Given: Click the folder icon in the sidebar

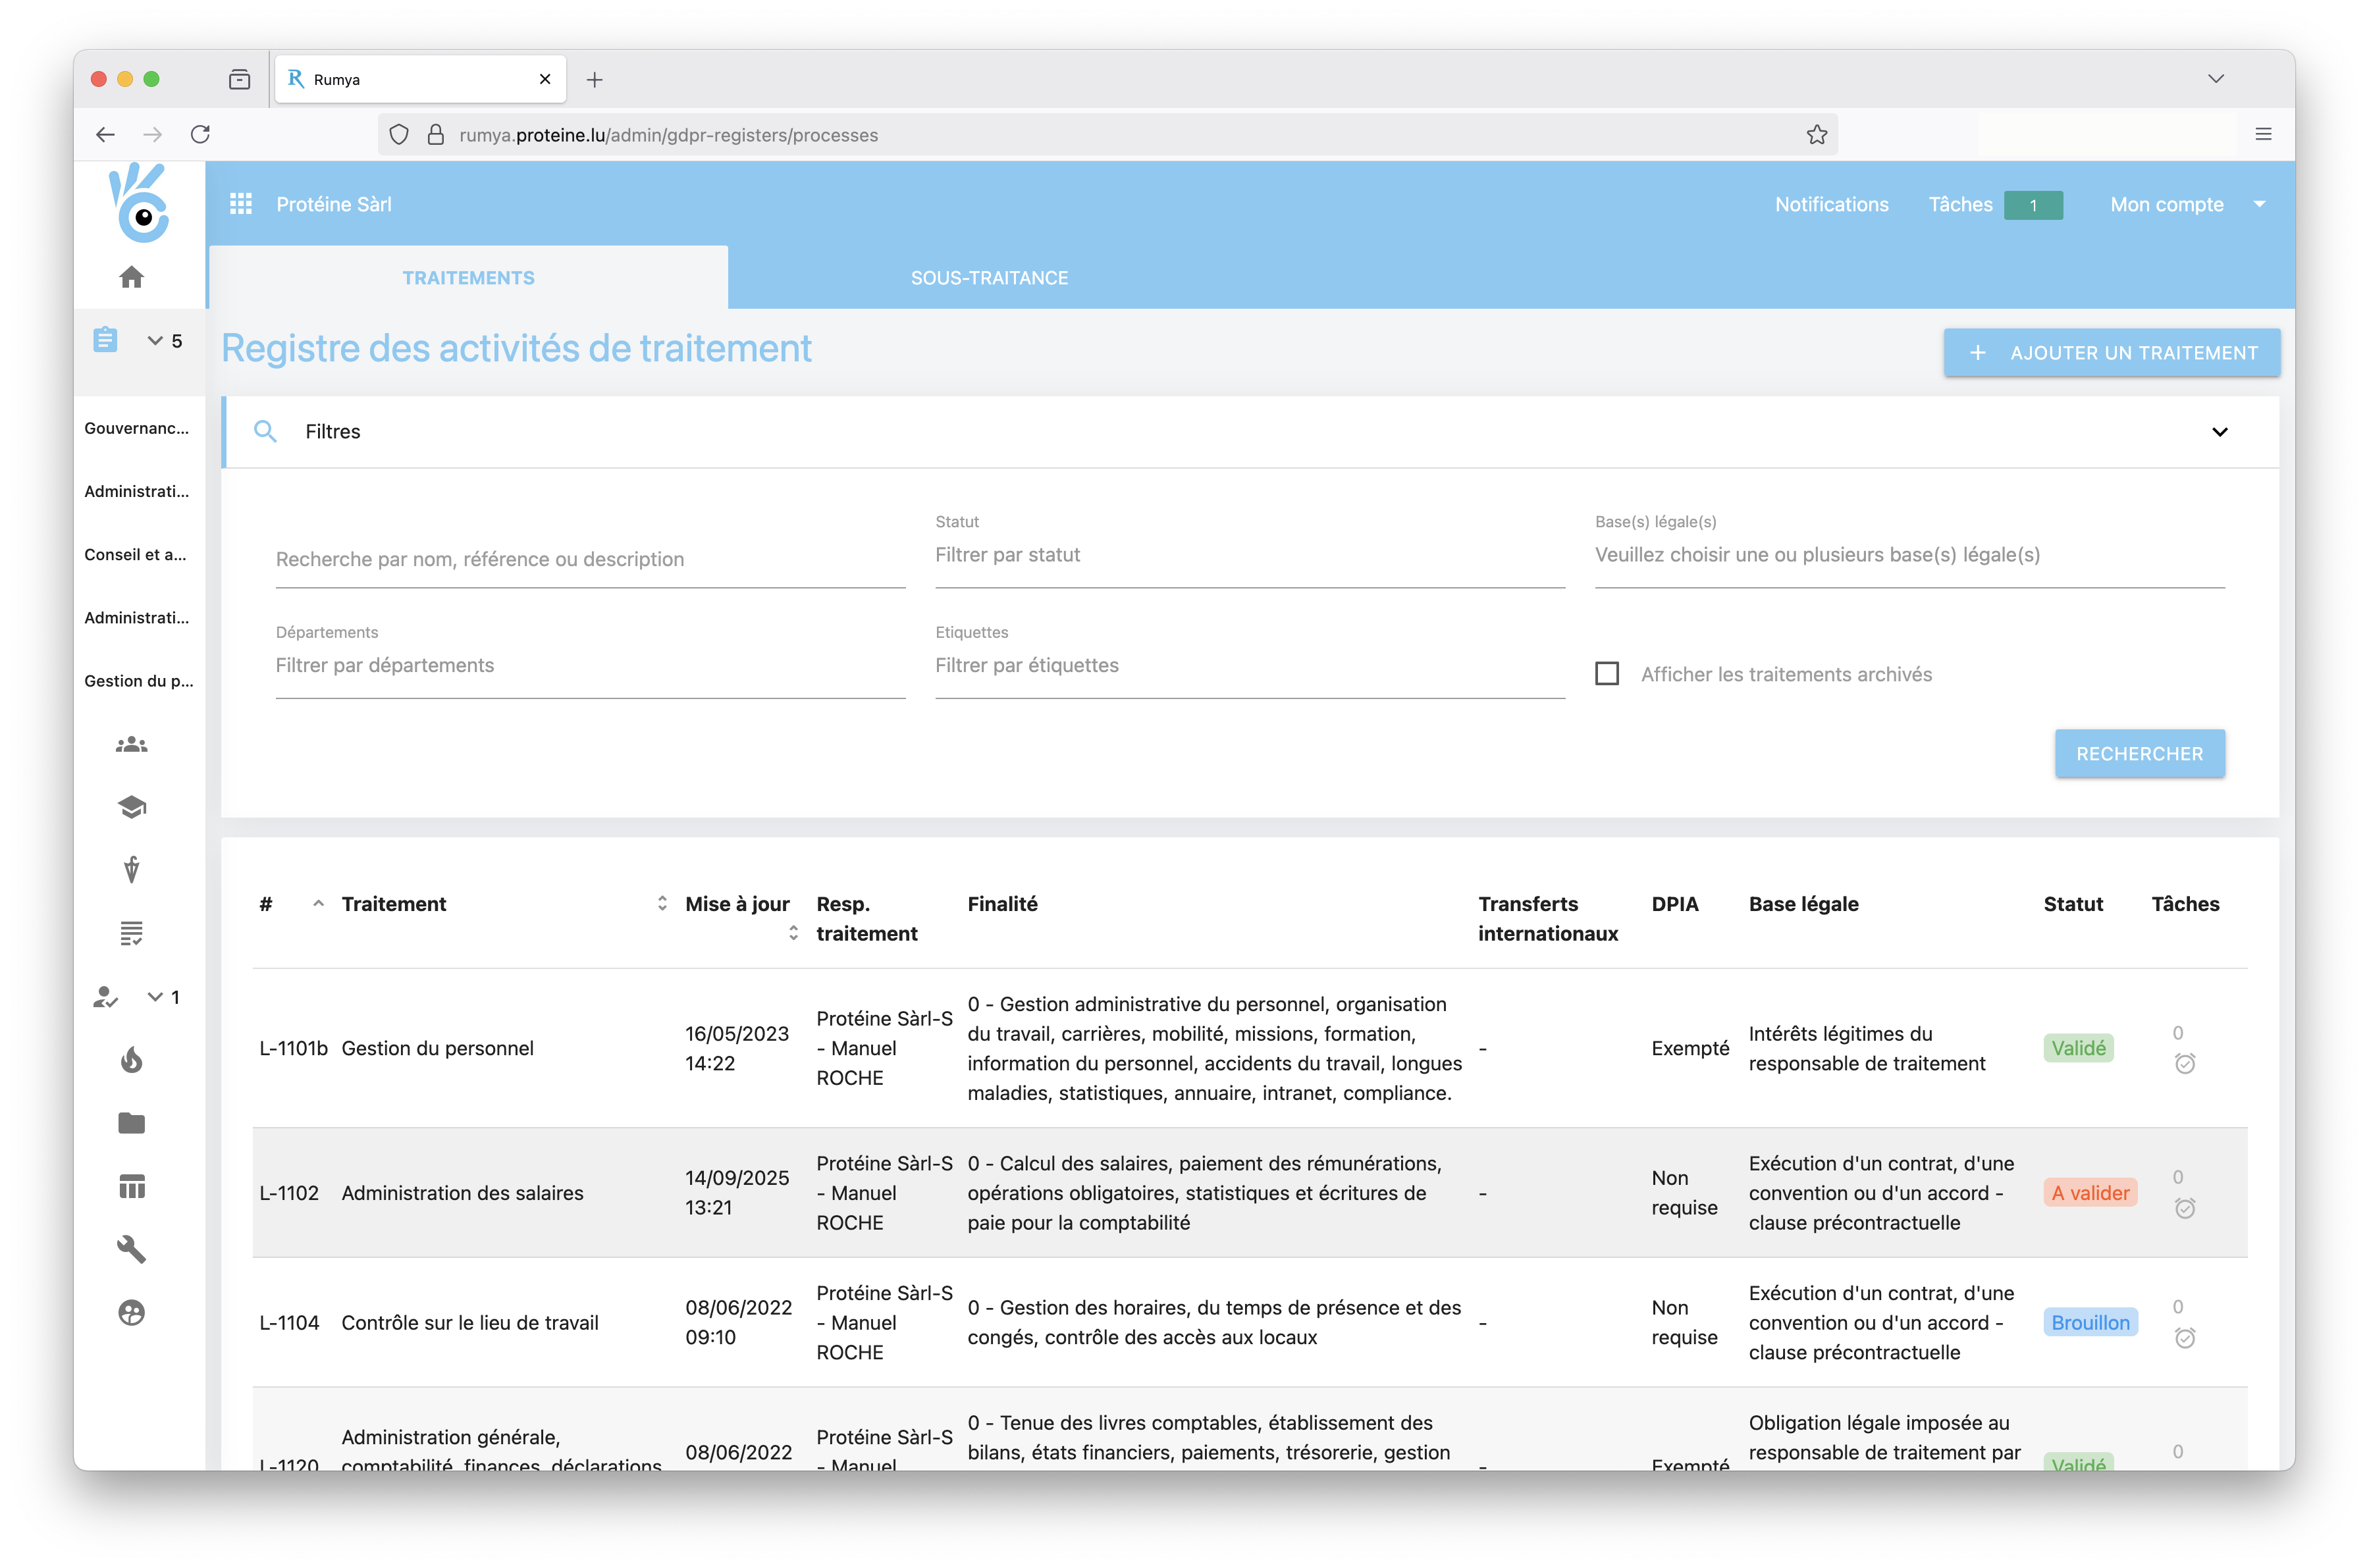Looking at the screenshot, I should (131, 1123).
